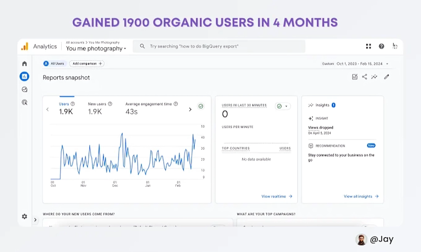The width and height of the screenshot is (421, 252).
Task: Open Admin settings gear icon
Action: point(24,216)
